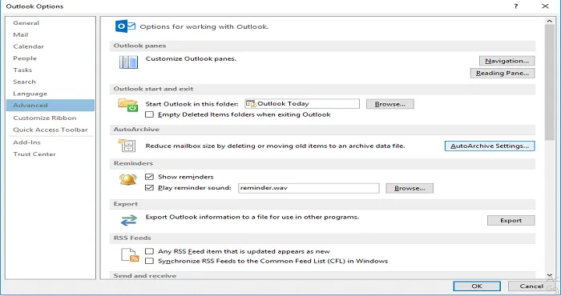
Task: Confirm the dialog with OK
Action: click(477, 286)
